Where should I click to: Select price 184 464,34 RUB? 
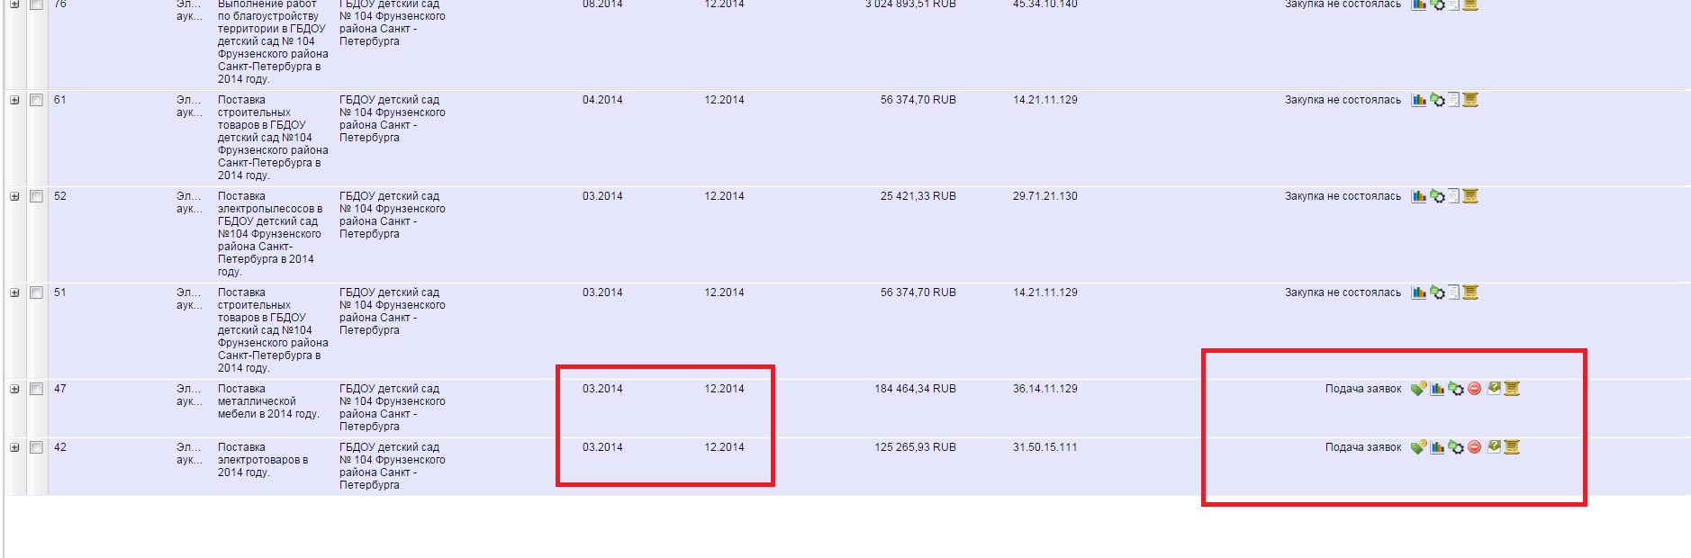click(915, 389)
